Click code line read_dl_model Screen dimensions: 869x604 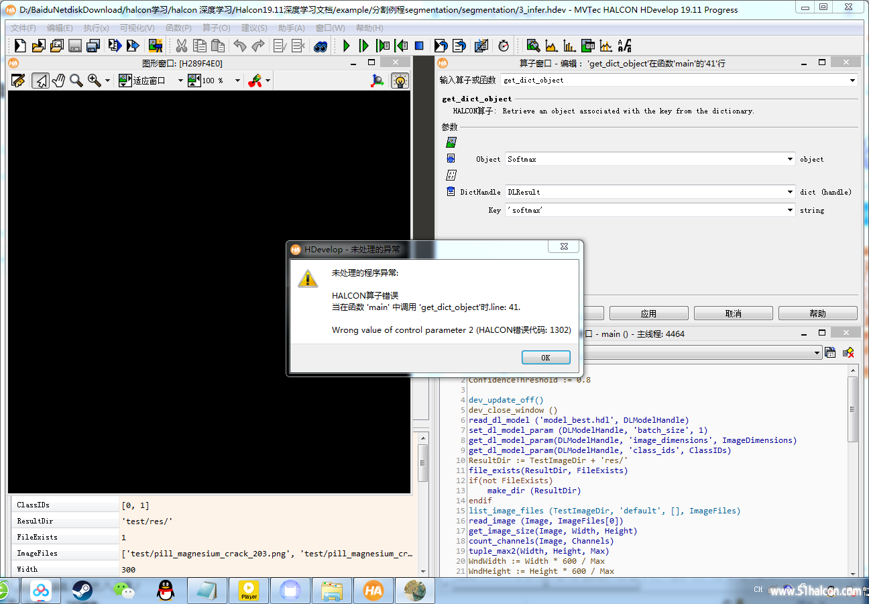pos(579,420)
